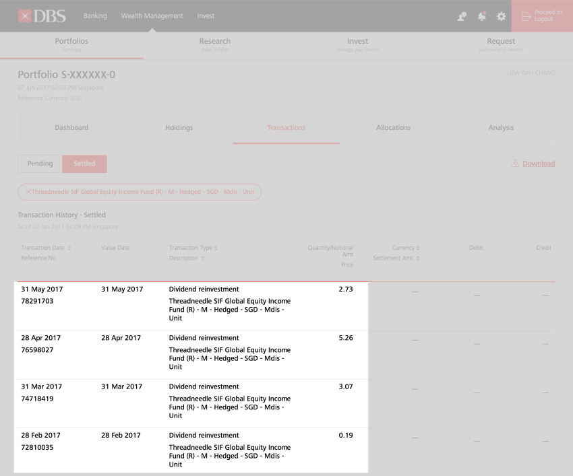Sort by Currency column arrows
The width and height of the screenshot is (573, 476).
[x=418, y=248]
